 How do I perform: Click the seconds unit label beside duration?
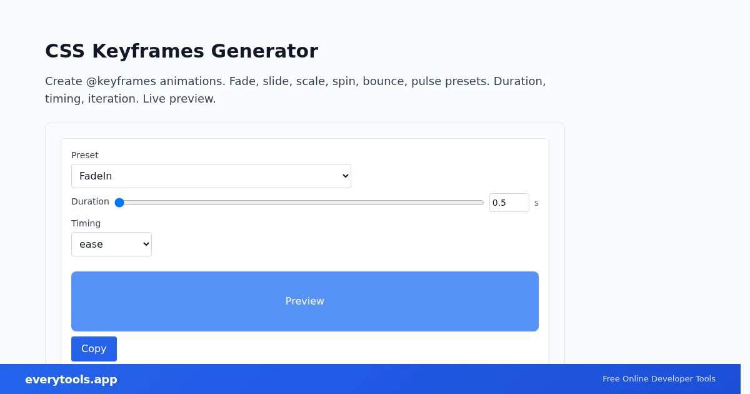536,203
